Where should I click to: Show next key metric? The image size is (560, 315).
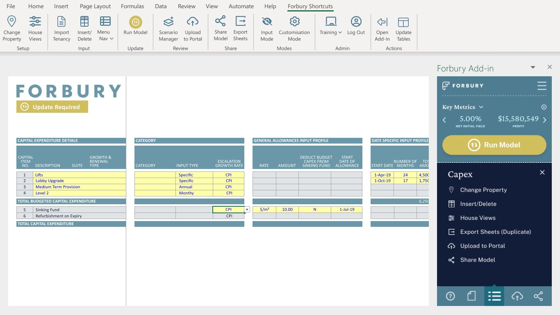click(545, 120)
